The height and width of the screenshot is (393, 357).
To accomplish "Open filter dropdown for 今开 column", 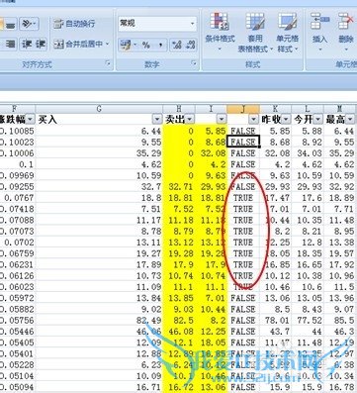I will pyautogui.click(x=318, y=119).
